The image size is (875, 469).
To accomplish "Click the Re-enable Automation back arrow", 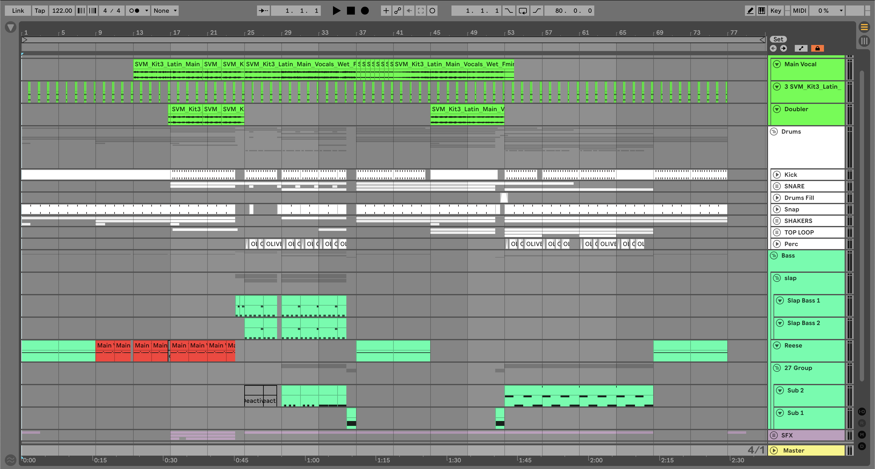I will (x=409, y=11).
